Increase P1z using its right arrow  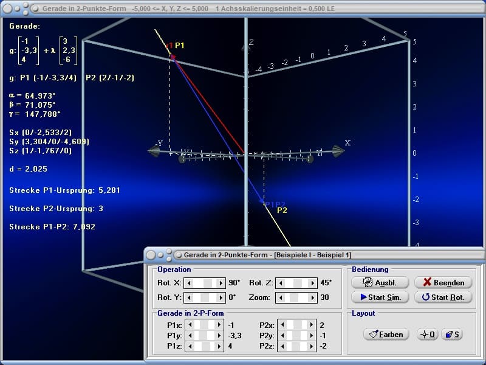click(219, 346)
